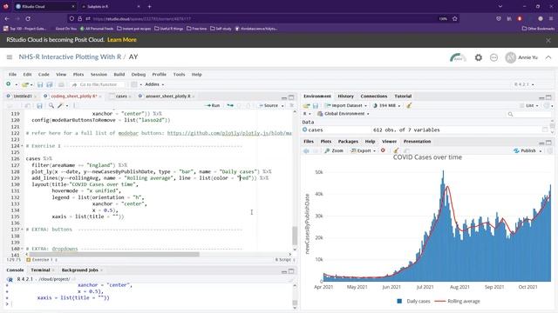Click the Viewer back arrow icon
The width and height of the screenshot is (558, 313).
(x=306, y=150)
